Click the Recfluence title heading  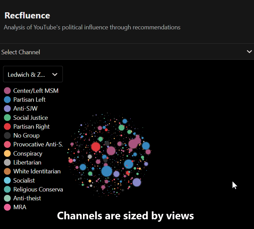(x=27, y=16)
